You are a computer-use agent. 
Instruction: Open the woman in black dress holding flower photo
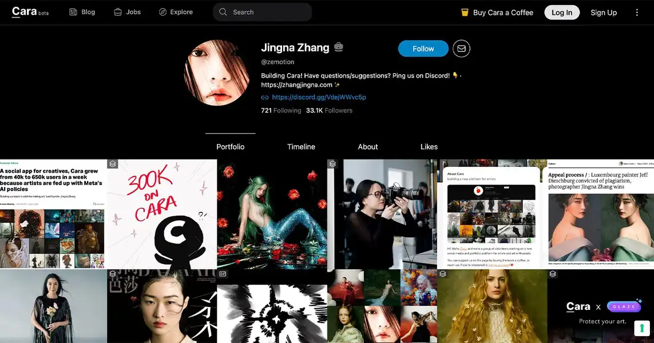53,306
